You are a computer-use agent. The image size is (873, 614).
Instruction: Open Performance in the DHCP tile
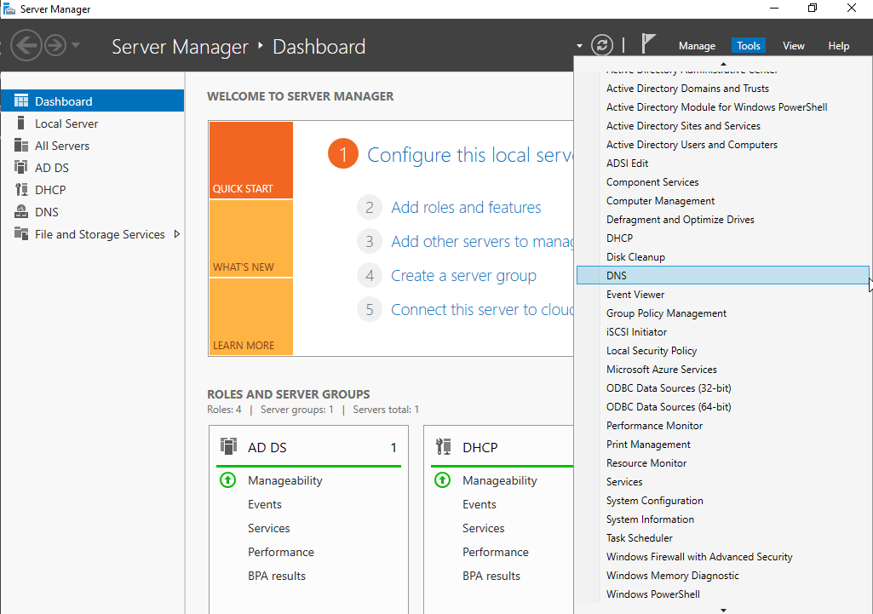pyautogui.click(x=496, y=552)
